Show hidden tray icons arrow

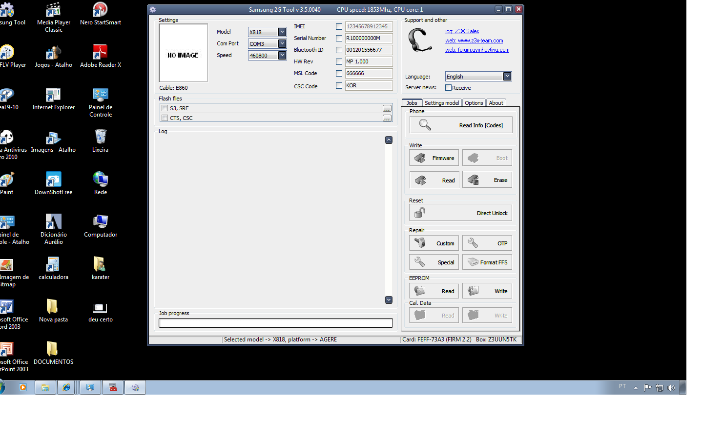coord(636,388)
